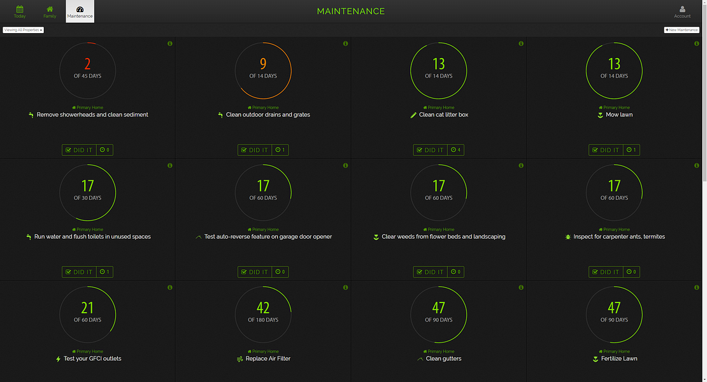Open info icon on Clear weeds card
The image size is (707, 382).
click(x=521, y=166)
